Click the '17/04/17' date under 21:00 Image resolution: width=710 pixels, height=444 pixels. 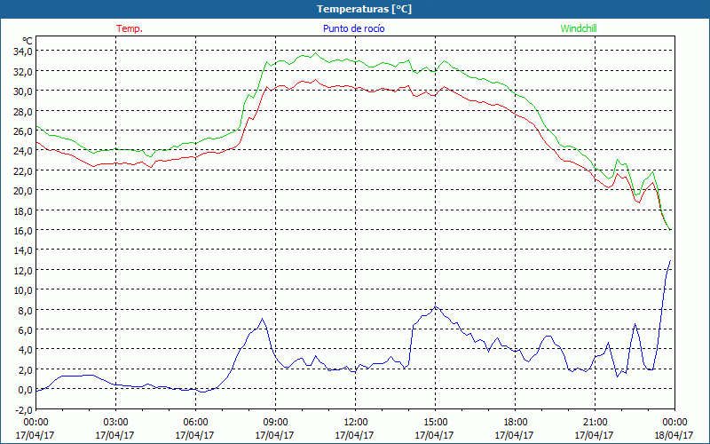click(594, 435)
